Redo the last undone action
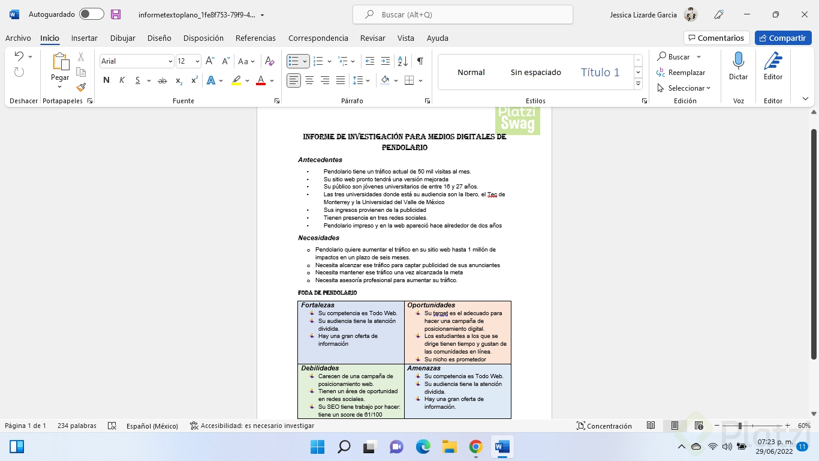 click(19, 72)
